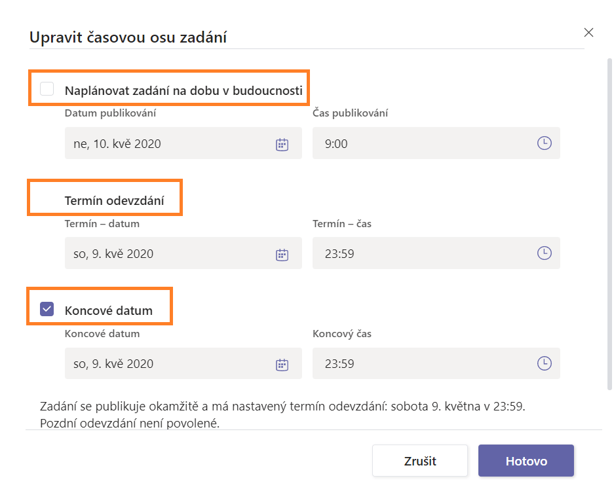Open calendar picker for Datum publikování
This screenshot has width=614, height=491.
pos(282,145)
